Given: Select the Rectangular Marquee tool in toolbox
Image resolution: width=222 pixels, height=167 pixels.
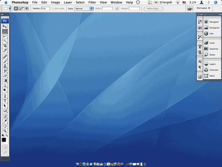Looking at the screenshot, I should click(5, 32).
